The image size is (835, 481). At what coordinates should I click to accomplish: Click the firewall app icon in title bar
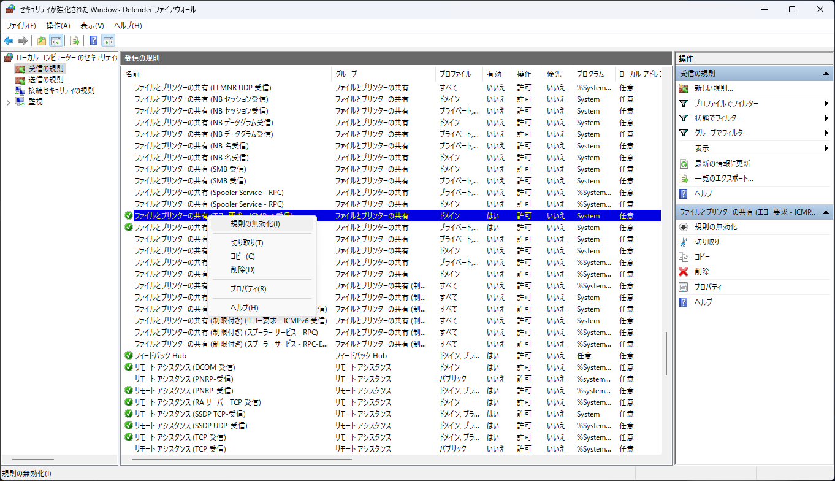pos(10,9)
